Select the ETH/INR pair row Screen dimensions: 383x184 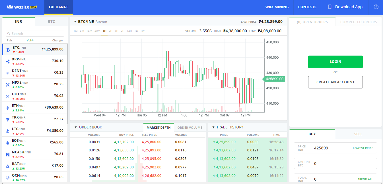(34, 108)
